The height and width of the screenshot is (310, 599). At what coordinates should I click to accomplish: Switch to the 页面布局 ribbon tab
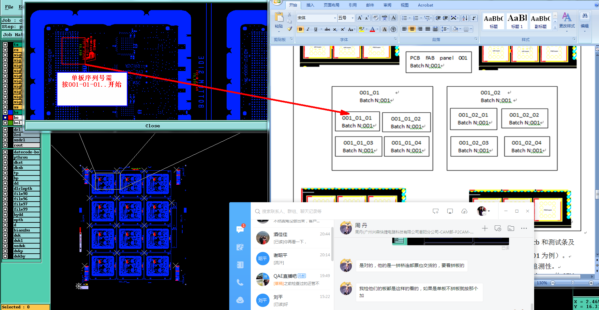331,5
